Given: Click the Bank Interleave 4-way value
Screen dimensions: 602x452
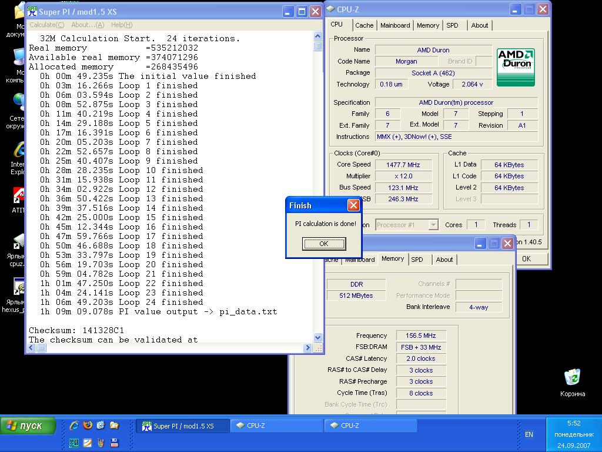Looking at the screenshot, I should [479, 307].
